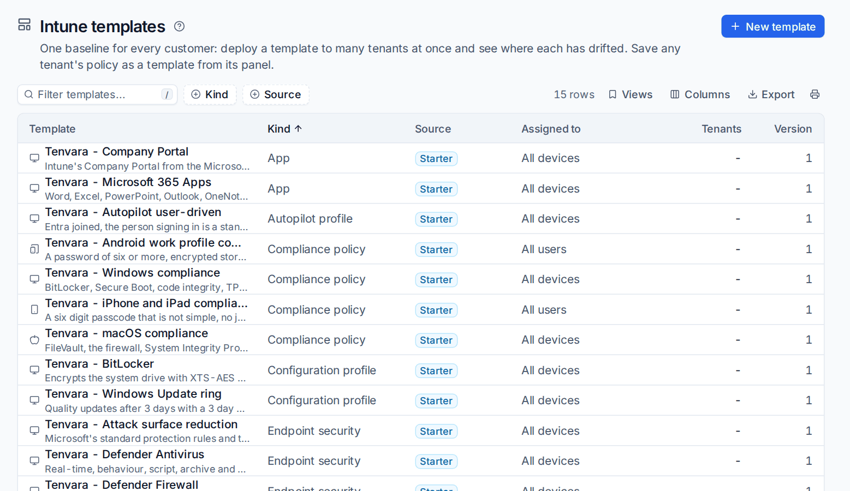Image resolution: width=850 pixels, height=491 pixels.
Task: Click the device icon for Windows Update ring
Action: pyautogui.click(x=34, y=400)
